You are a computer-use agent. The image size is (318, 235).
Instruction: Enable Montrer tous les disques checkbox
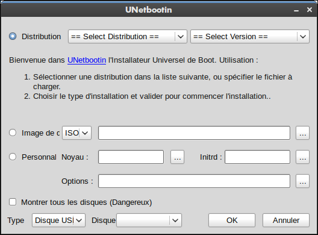coord(13,202)
